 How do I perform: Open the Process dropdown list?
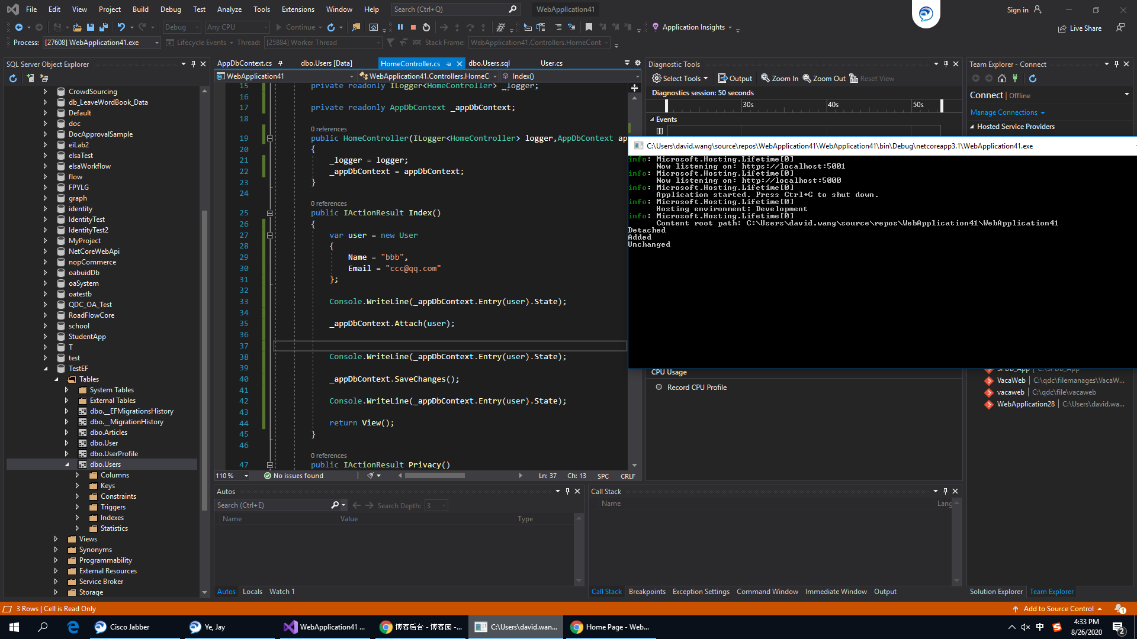click(x=156, y=43)
